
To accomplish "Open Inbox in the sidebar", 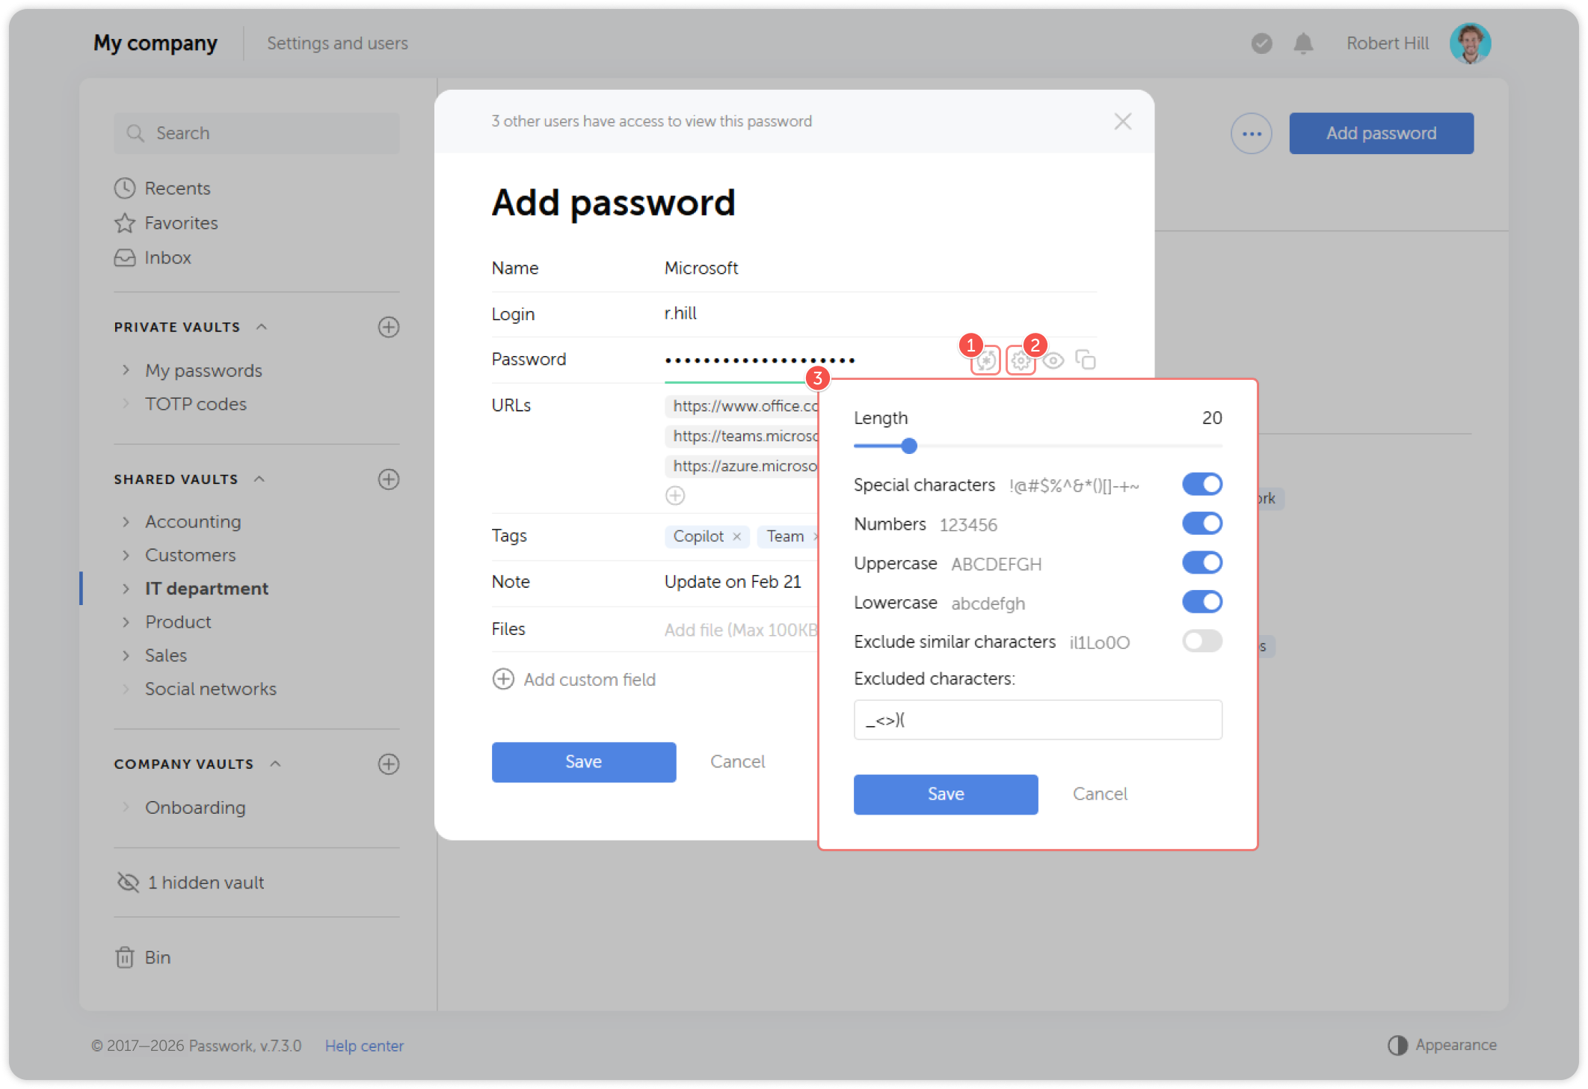I will click(153, 257).
